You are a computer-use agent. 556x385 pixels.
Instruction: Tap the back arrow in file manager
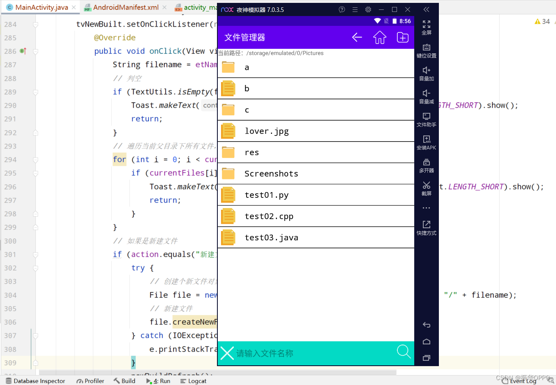tap(357, 37)
